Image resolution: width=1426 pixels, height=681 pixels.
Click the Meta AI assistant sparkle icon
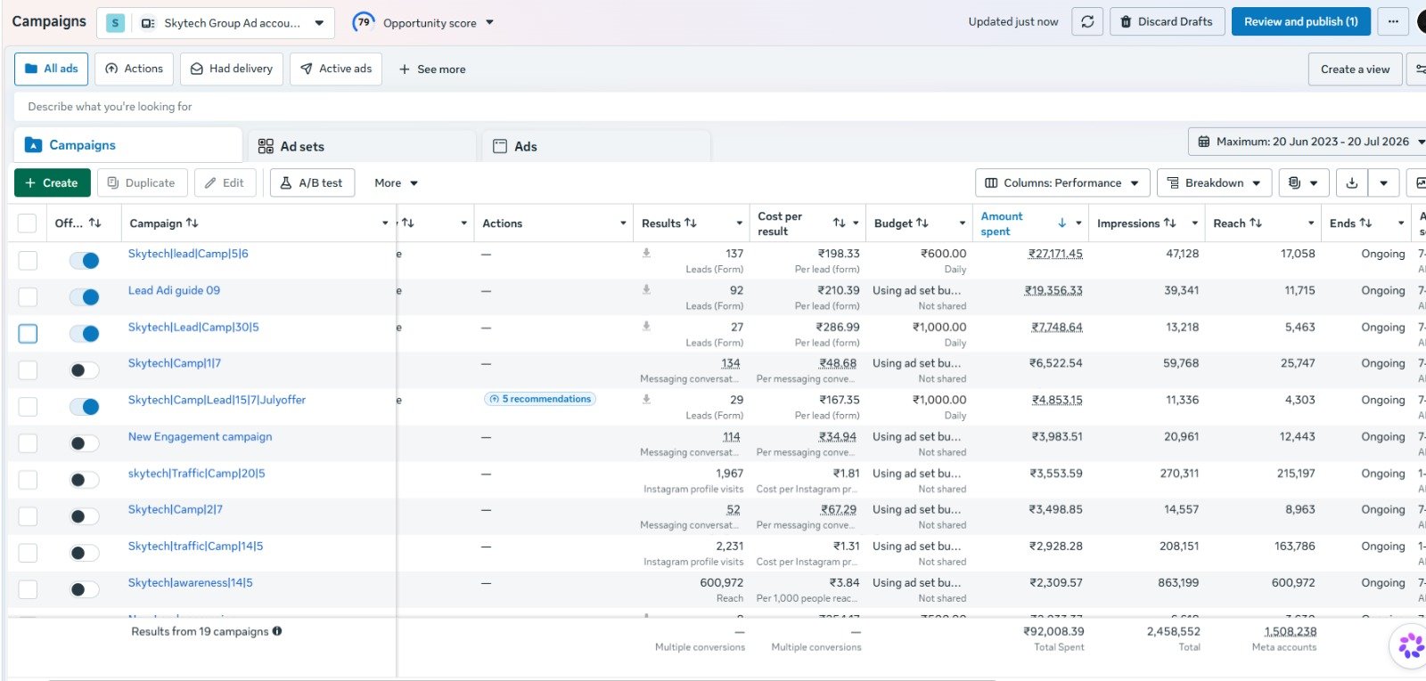click(x=1411, y=645)
